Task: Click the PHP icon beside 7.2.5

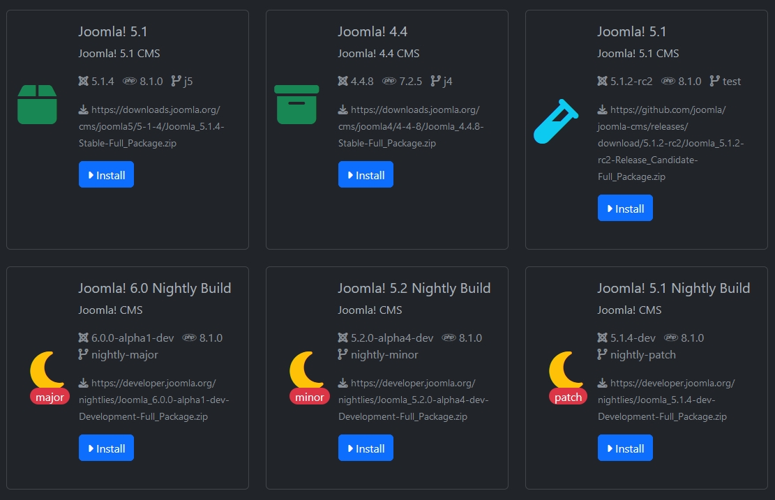Action: [389, 82]
